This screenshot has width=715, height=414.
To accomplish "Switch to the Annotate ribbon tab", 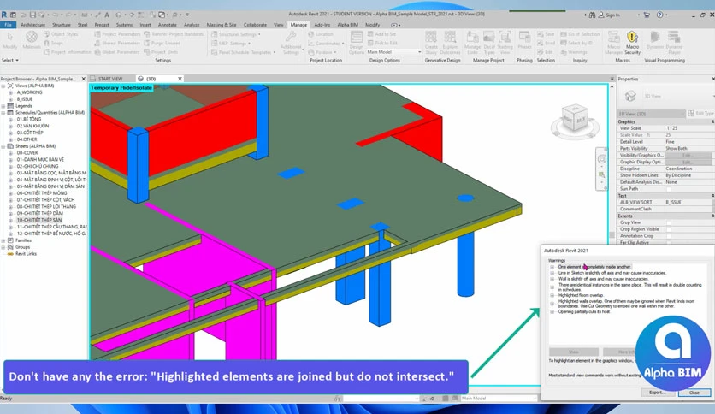I will coord(168,25).
